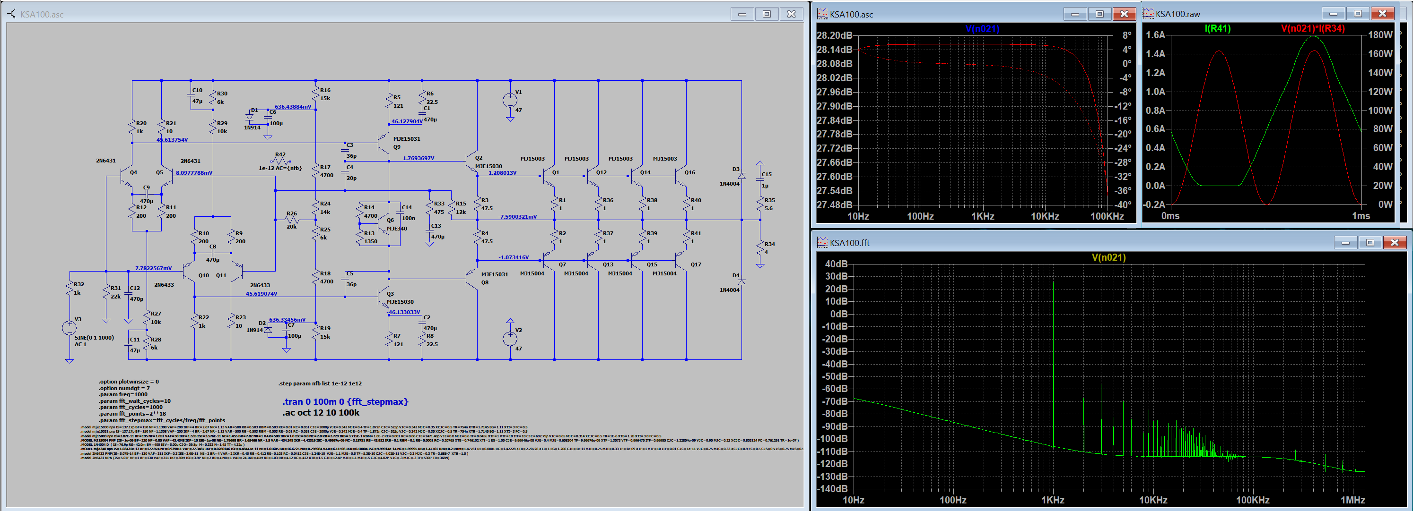The height and width of the screenshot is (511, 1413).
Task: Click the 46.127904V node voltage label
Action: (407, 121)
